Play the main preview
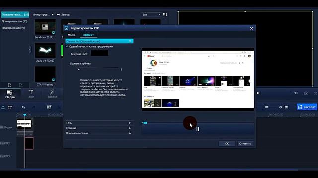This screenshot has width=318, height=178. (x=258, y=93)
